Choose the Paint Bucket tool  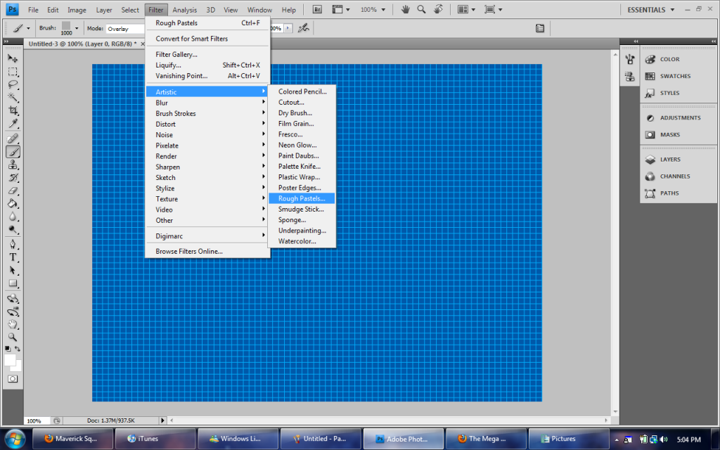click(13, 204)
